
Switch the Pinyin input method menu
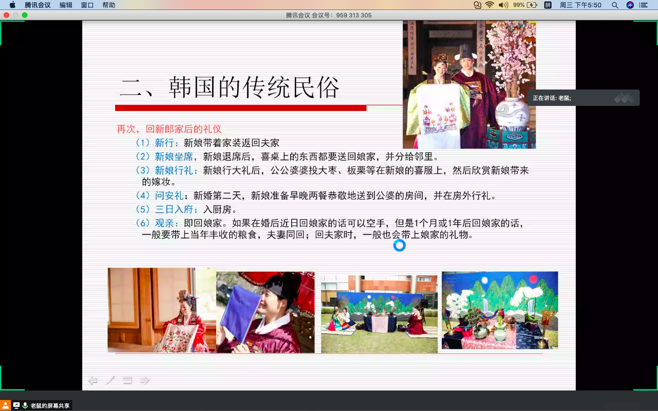click(548, 5)
